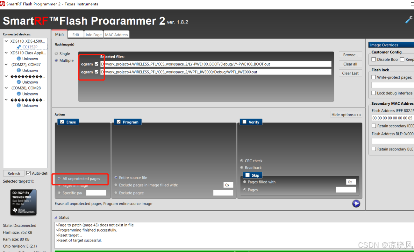The image size is (414, 252).
Task: Click the Image Overrides panel header
Action: tap(391, 45)
